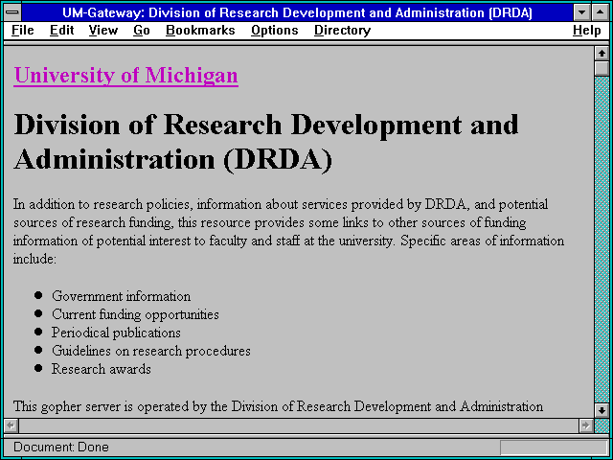
Task: Click the 'Current funding opportunities' list item
Action: 135,314
